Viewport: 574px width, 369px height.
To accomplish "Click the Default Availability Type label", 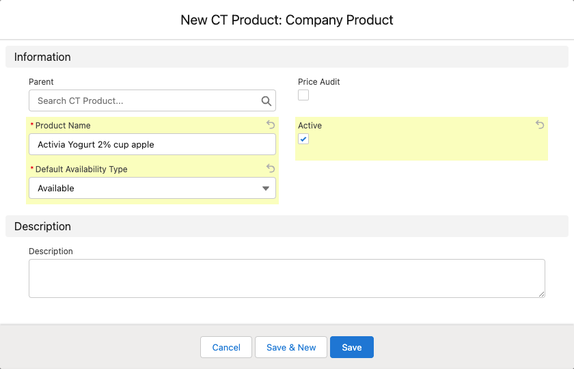I will coord(81,169).
